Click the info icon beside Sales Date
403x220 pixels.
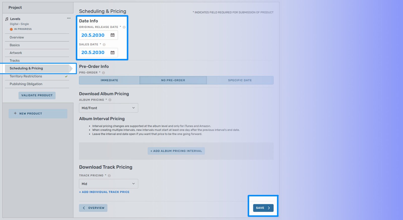104,45
